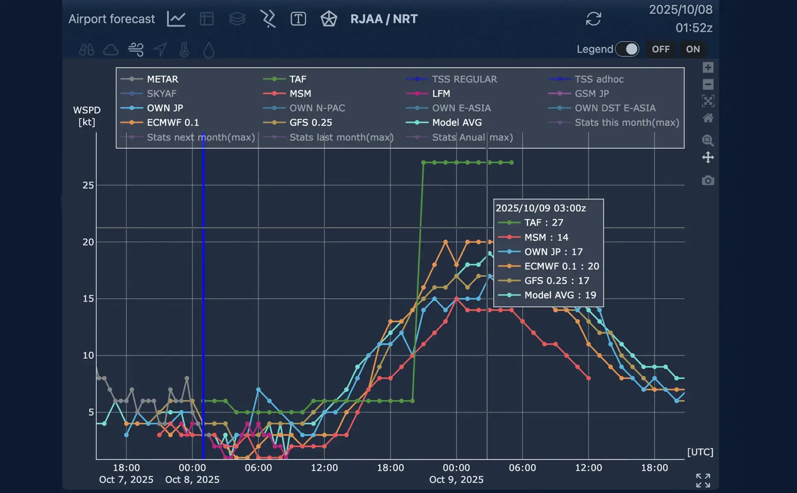Toggle the Legend switch
The image size is (797, 493).
627,49
